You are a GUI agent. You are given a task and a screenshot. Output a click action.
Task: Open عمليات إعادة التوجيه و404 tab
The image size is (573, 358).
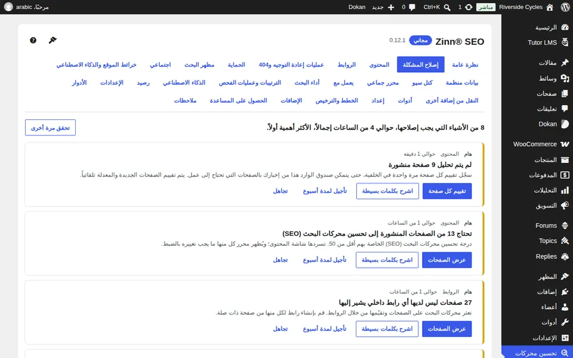[291, 64]
